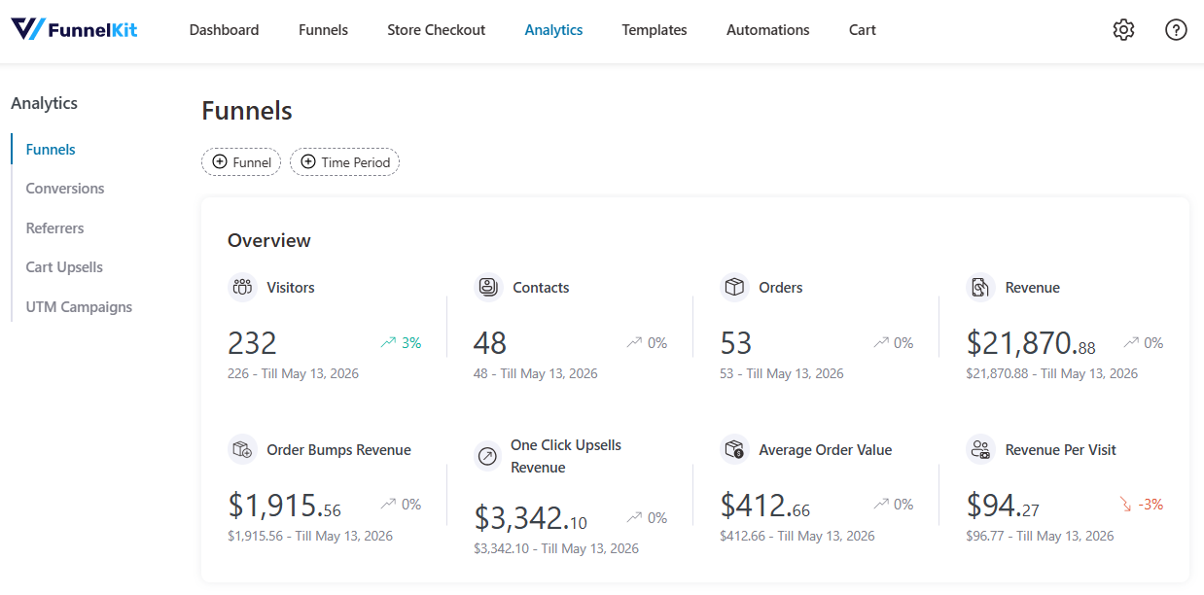Select Funnels in Analytics sidebar
The image size is (1204, 595).
coord(51,150)
